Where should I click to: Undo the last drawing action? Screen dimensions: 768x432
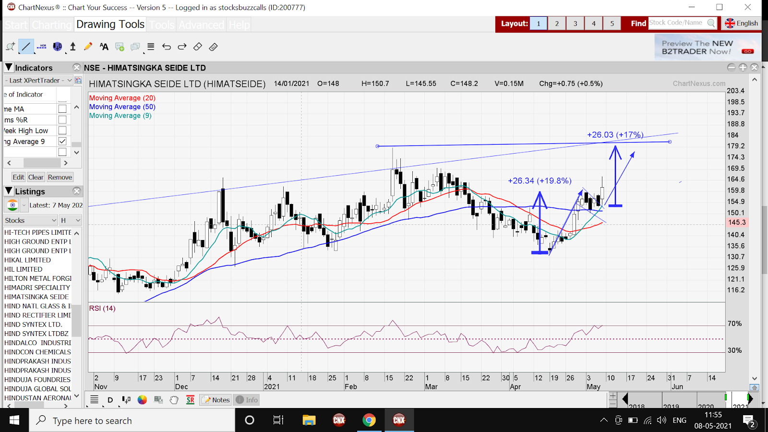(x=167, y=47)
